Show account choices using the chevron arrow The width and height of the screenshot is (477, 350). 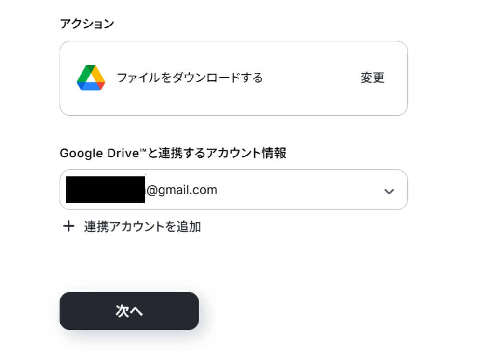pos(389,191)
